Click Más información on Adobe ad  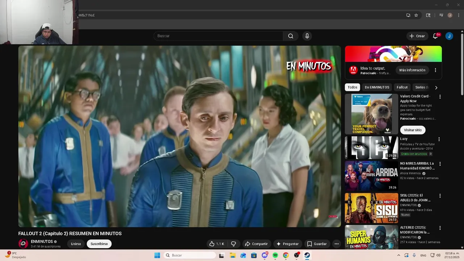pos(412,70)
